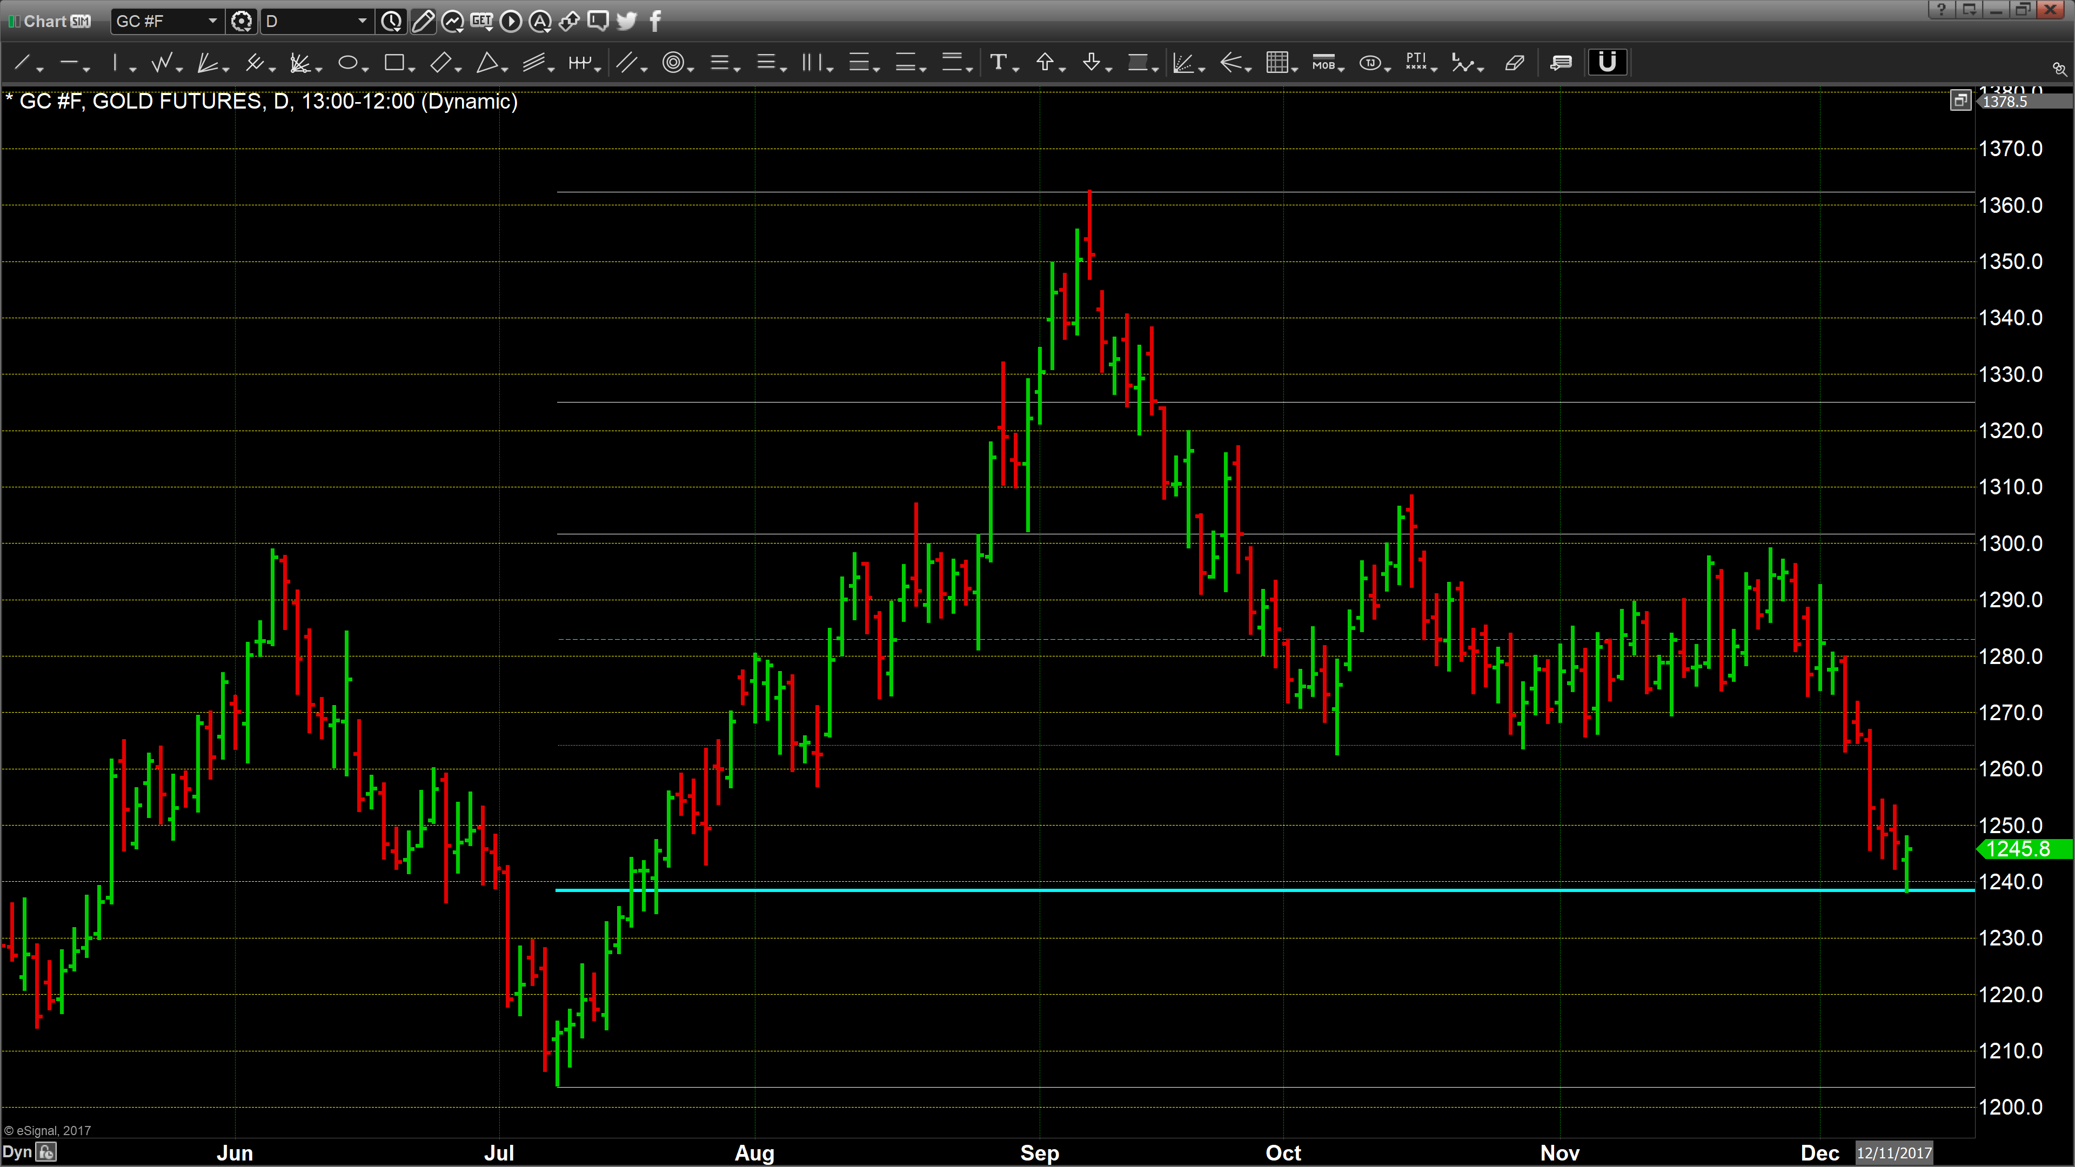Click the MOB study tool
Image resolution: width=2075 pixels, height=1167 pixels.
(1323, 62)
